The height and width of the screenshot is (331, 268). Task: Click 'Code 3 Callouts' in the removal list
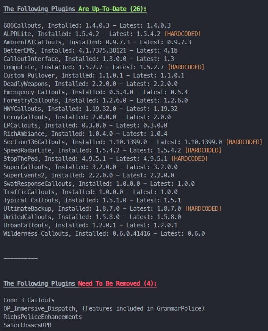tap(29, 300)
